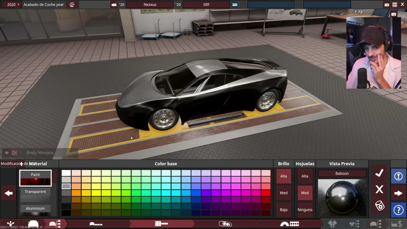The height and width of the screenshot is (229, 407).
Task: Pick the white color swatch
Action: [x=66, y=173]
